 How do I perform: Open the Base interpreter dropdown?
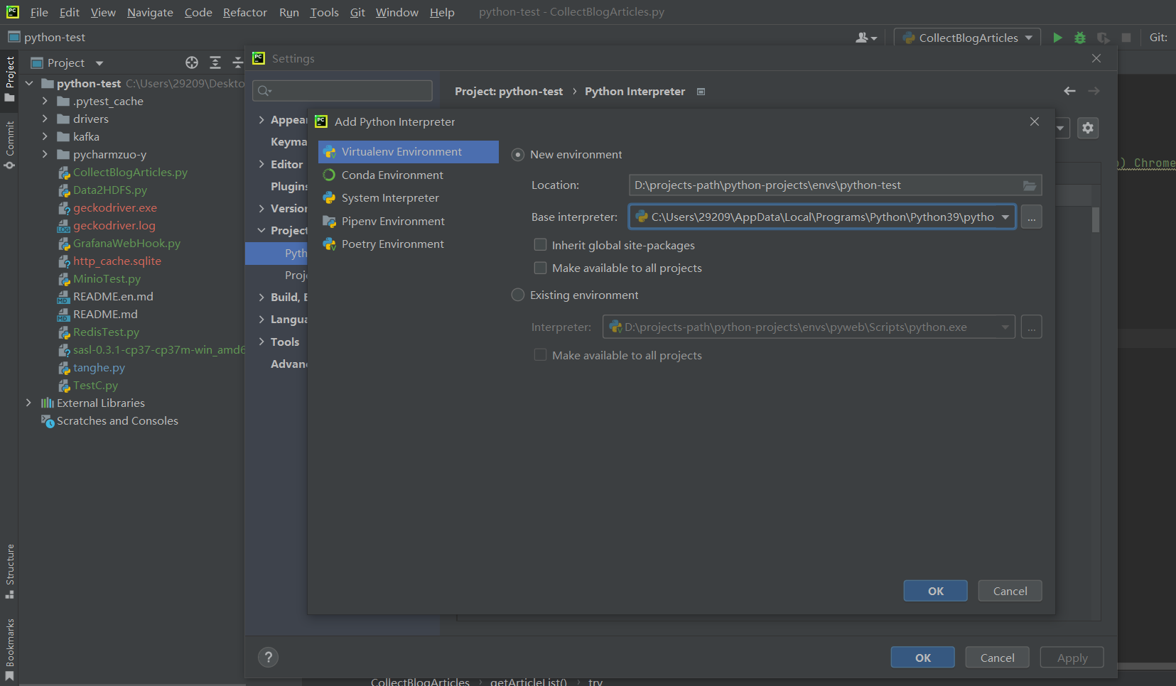[1005, 217]
